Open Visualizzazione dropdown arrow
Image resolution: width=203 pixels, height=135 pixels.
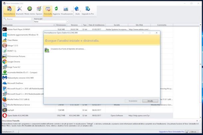point(72,11)
